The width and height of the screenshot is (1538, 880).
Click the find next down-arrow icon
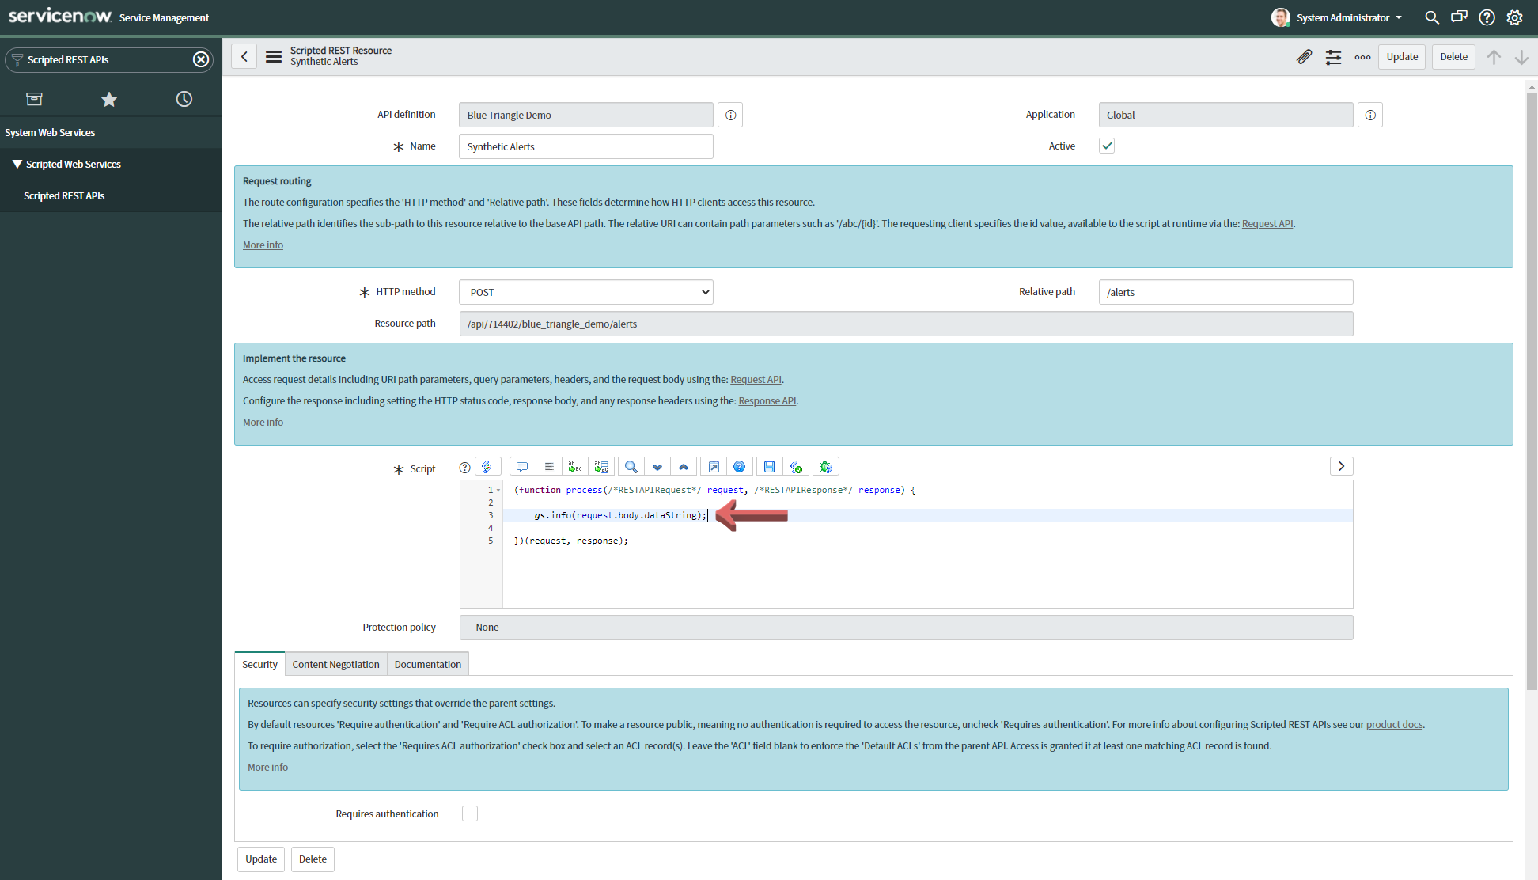pyautogui.click(x=657, y=467)
